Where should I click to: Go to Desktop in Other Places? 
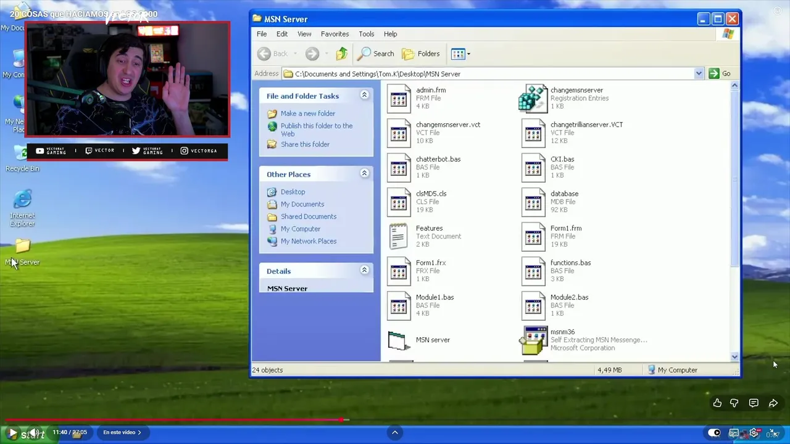[x=293, y=192]
